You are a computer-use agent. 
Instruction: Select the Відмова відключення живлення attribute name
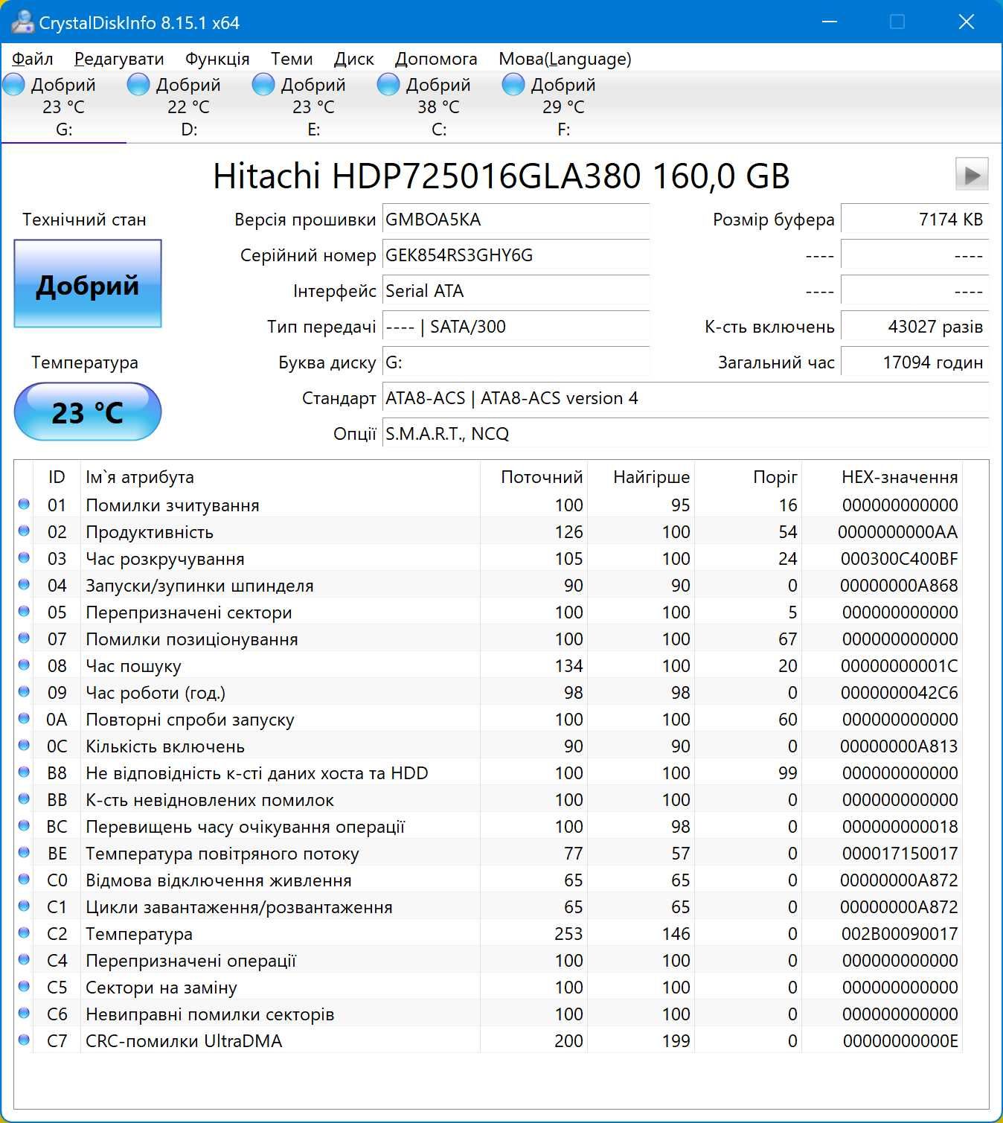tap(219, 880)
